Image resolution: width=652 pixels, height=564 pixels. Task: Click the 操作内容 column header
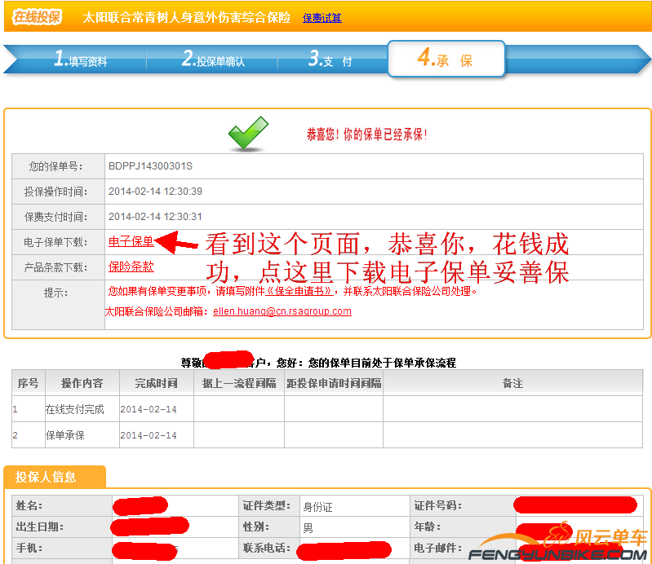point(82,383)
